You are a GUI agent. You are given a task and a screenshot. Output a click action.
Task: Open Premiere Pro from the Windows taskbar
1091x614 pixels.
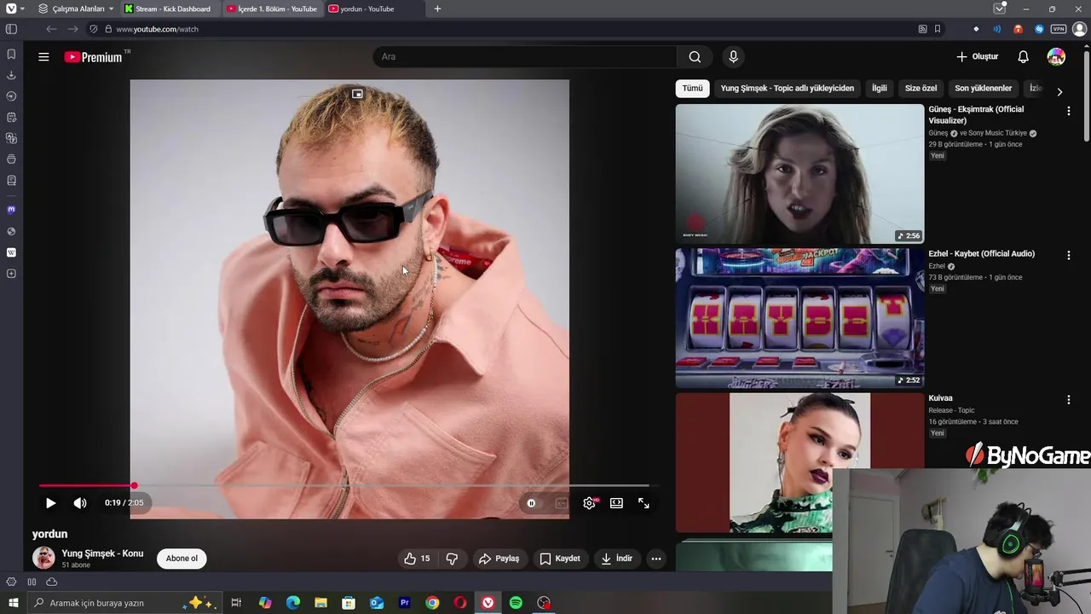point(405,603)
